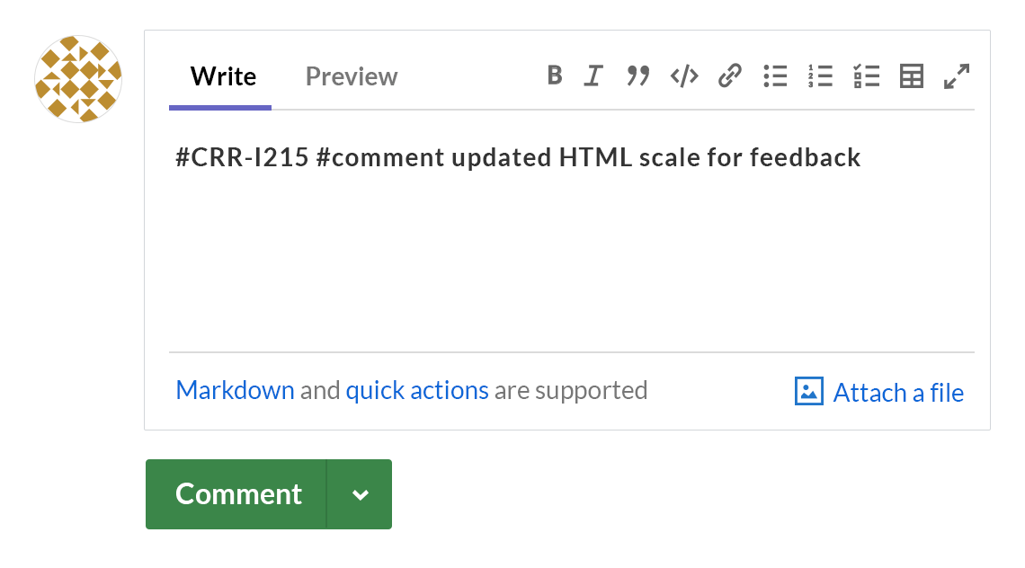Image resolution: width=1025 pixels, height=568 pixels.
Task: Insert code formatting
Action: pyautogui.click(x=684, y=76)
